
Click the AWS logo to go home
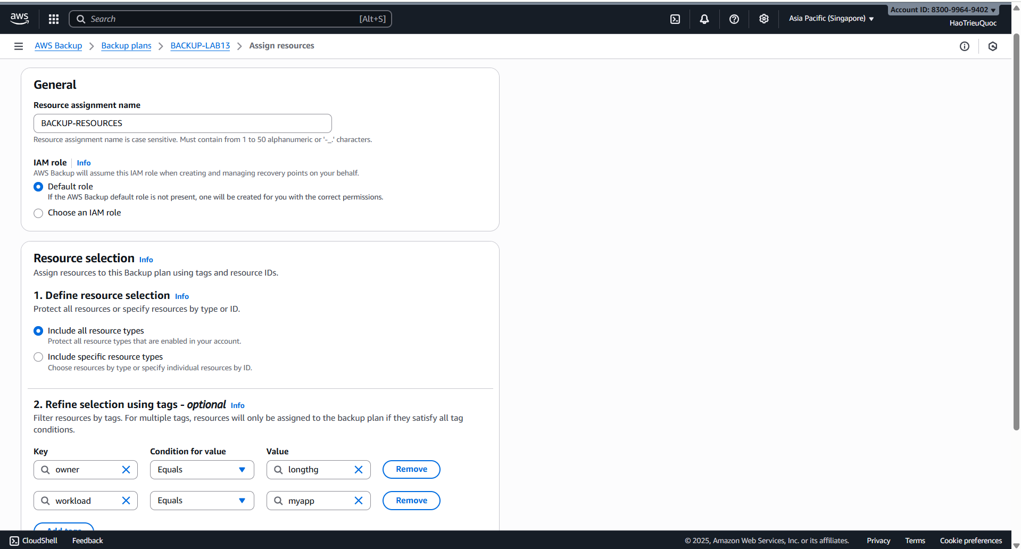(19, 19)
